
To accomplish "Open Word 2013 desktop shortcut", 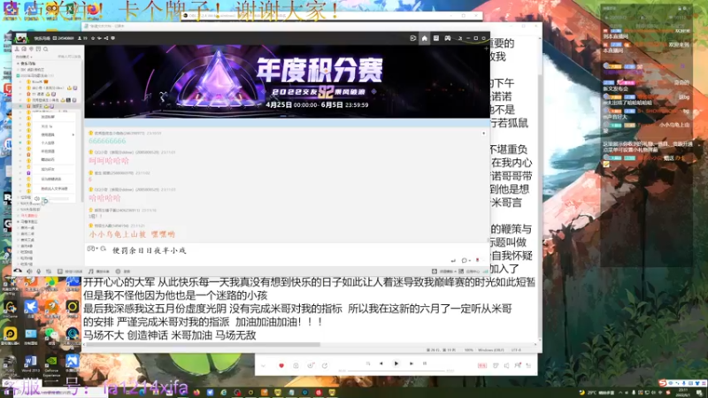I will pyautogui.click(x=30, y=364).
